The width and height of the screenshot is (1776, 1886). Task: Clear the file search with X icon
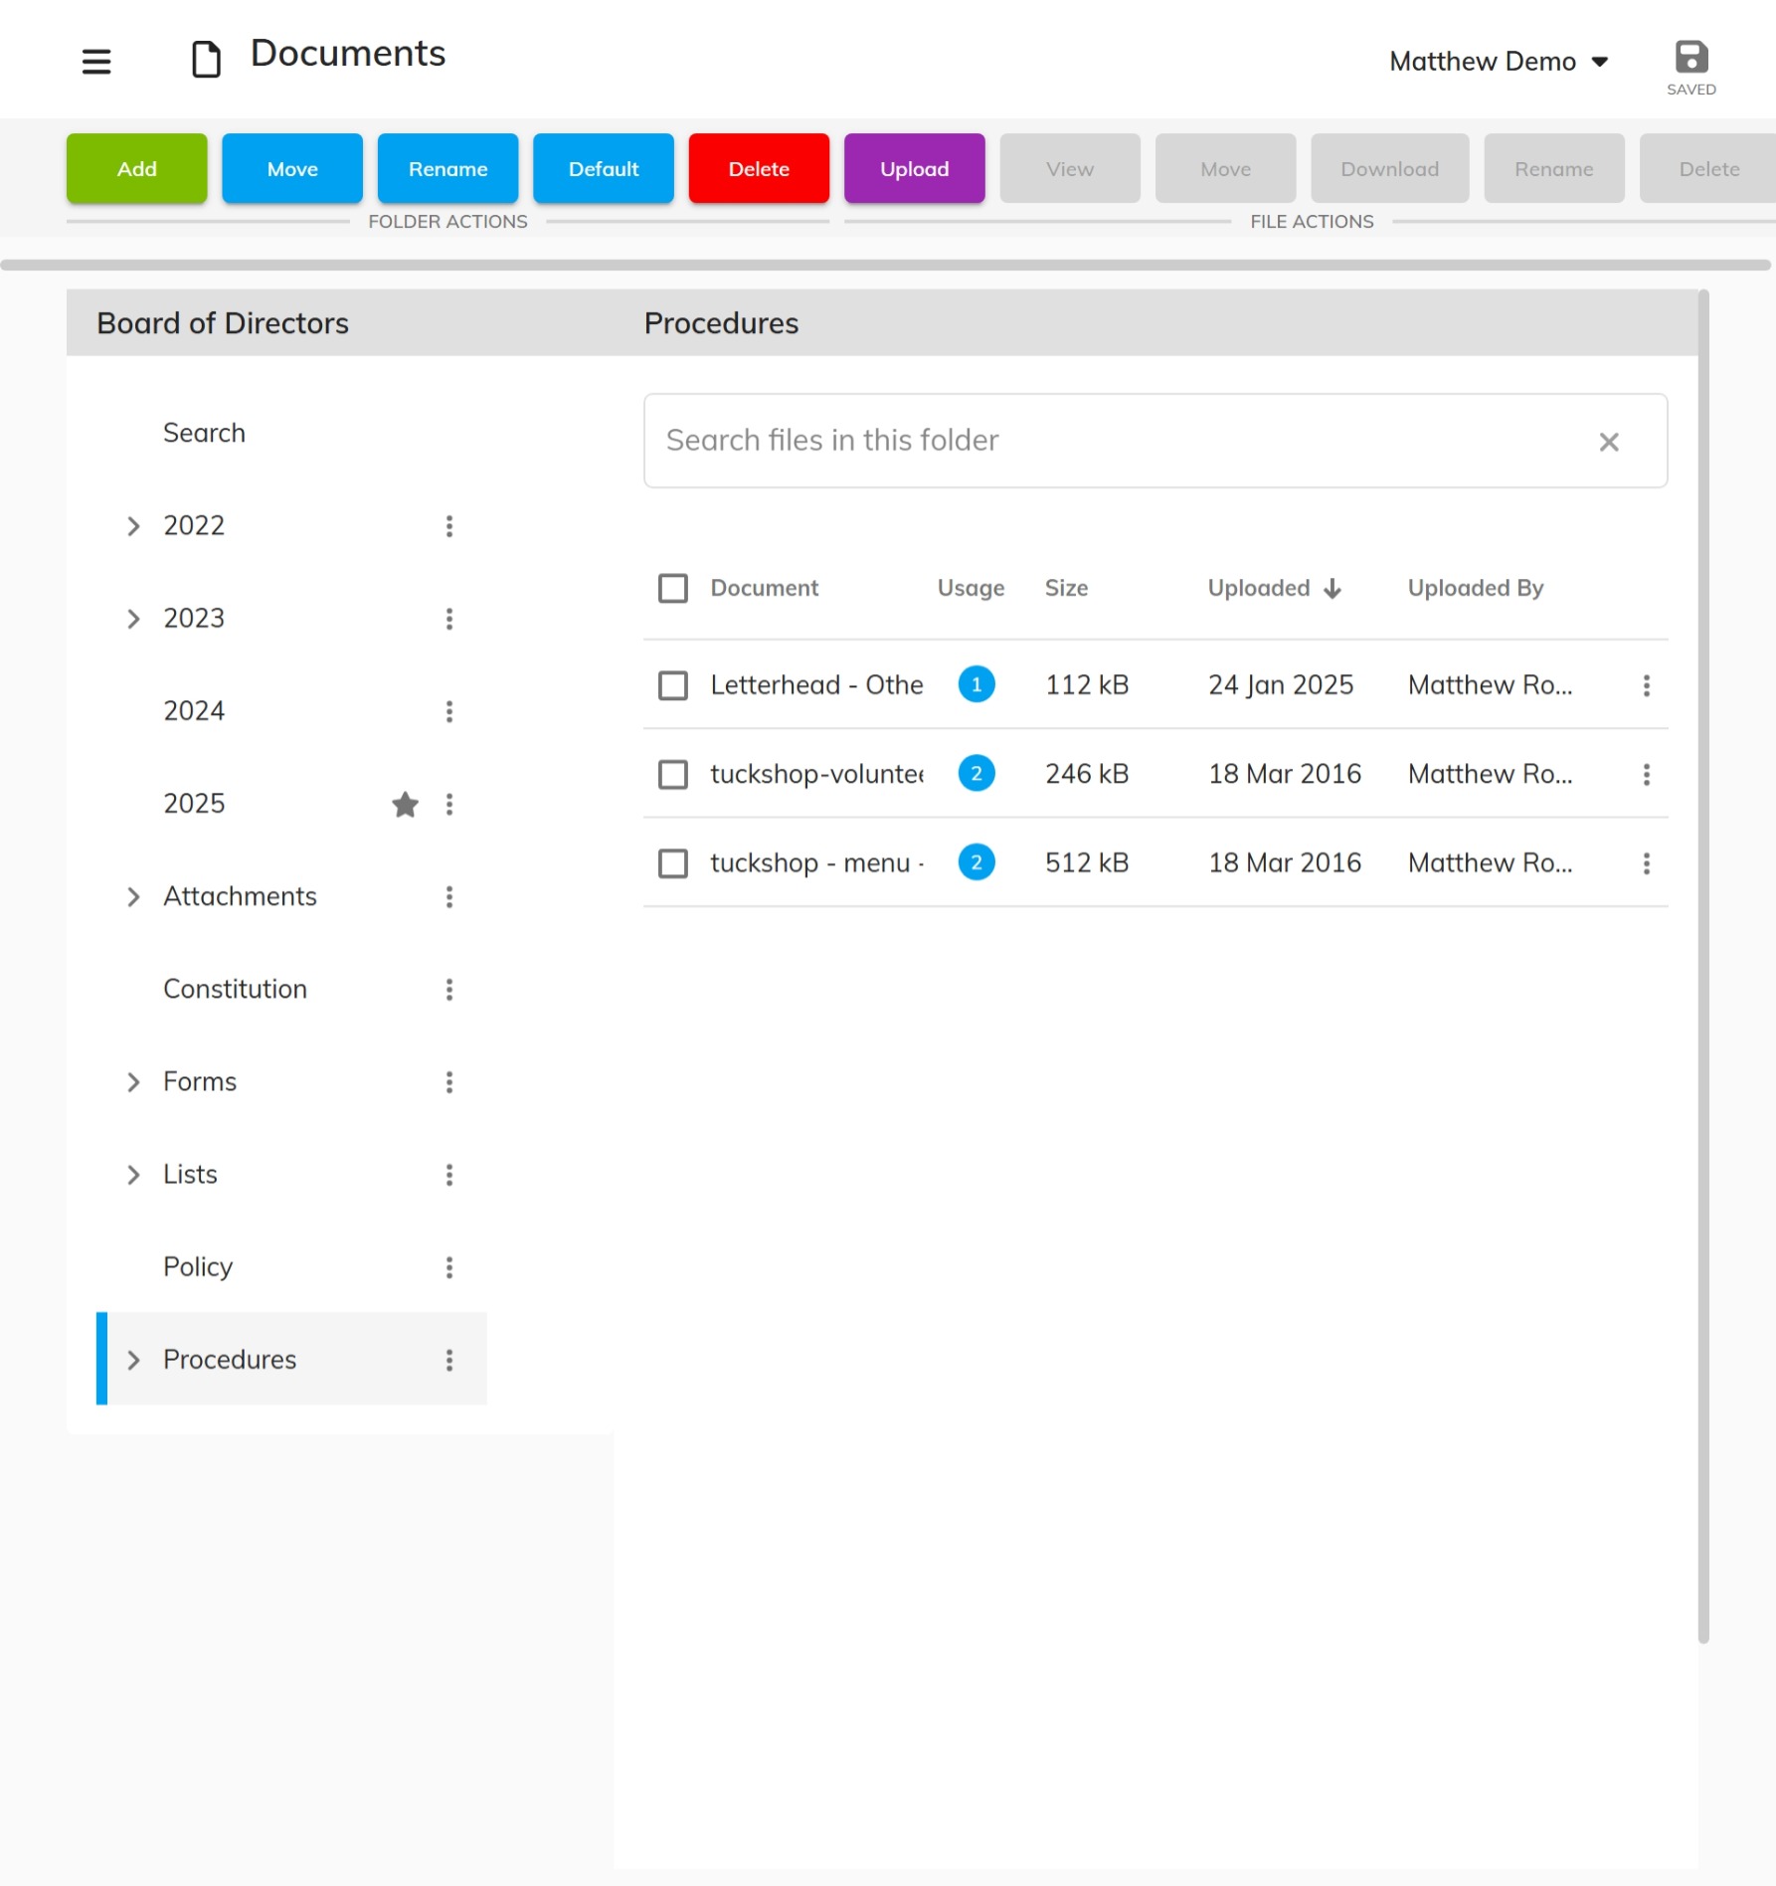pyautogui.click(x=1608, y=442)
